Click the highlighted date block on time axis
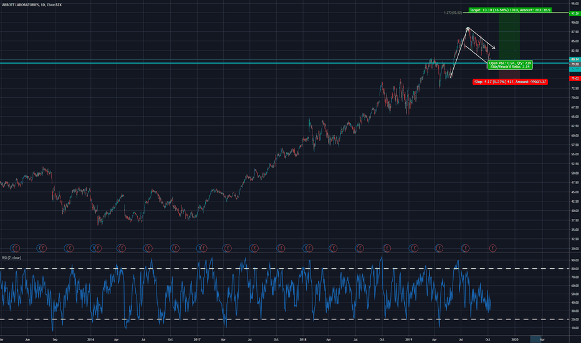Viewport: 581px width, 343px height. click(x=535, y=339)
